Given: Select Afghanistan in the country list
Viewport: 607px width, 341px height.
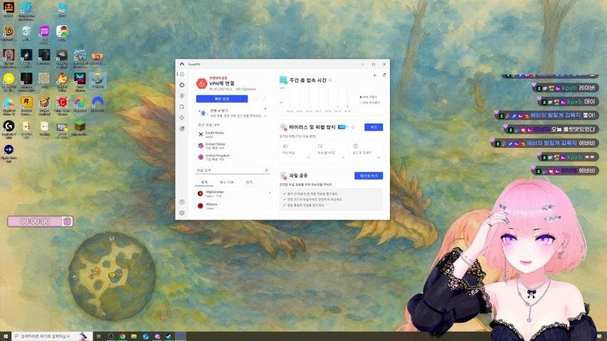Looking at the screenshot, I should pyautogui.click(x=231, y=193).
